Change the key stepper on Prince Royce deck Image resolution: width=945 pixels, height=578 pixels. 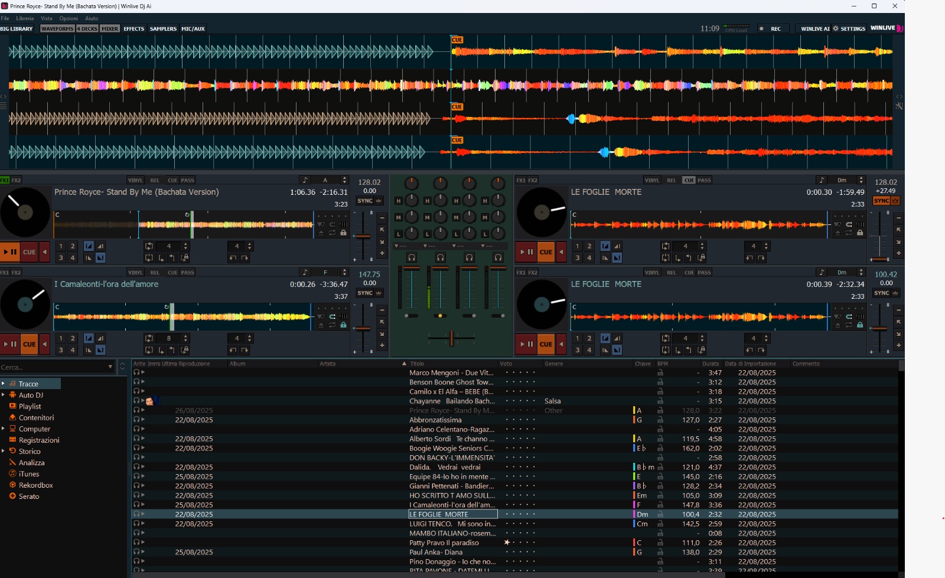(x=344, y=180)
